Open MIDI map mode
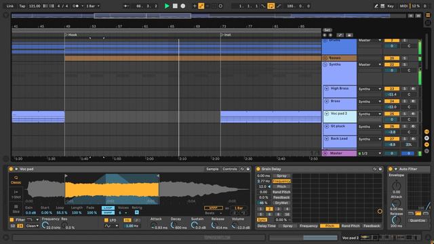The image size is (434, 244). (403, 6)
